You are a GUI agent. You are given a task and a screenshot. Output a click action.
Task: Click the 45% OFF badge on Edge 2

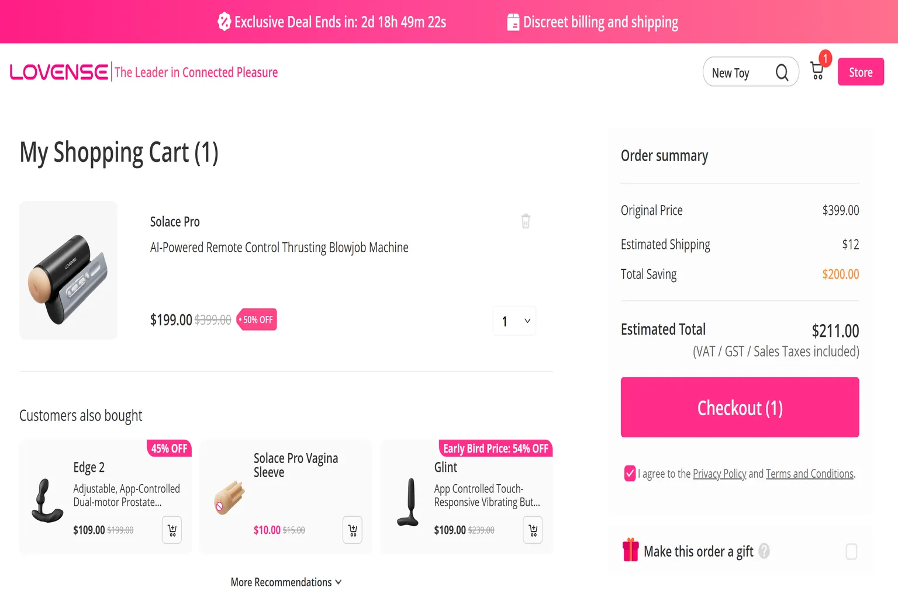pyautogui.click(x=169, y=448)
